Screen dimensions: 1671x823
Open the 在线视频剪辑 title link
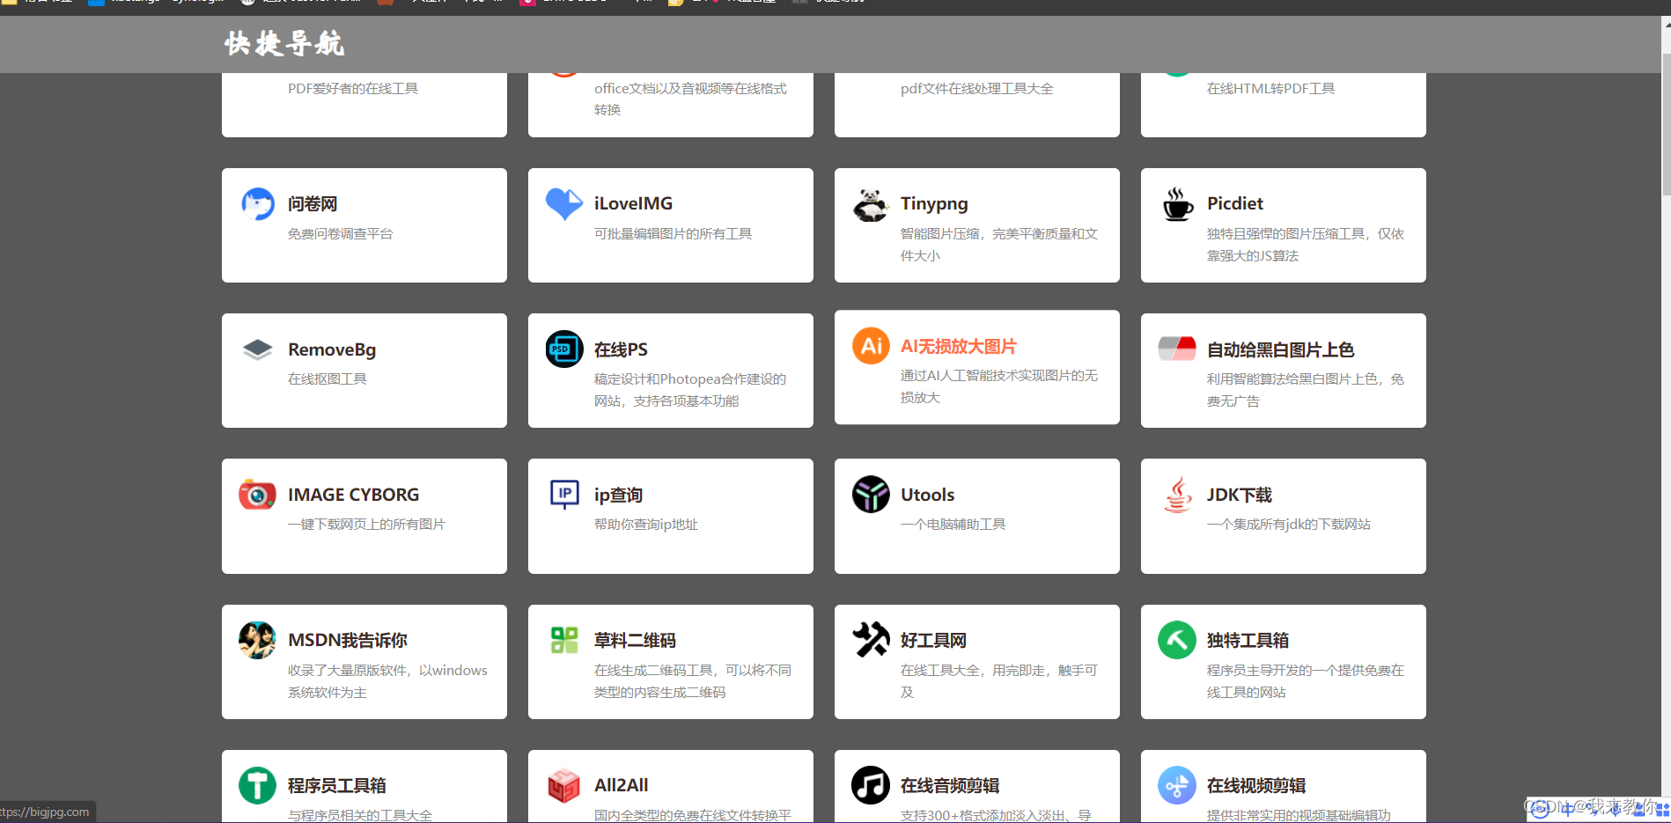pyautogui.click(x=1256, y=785)
